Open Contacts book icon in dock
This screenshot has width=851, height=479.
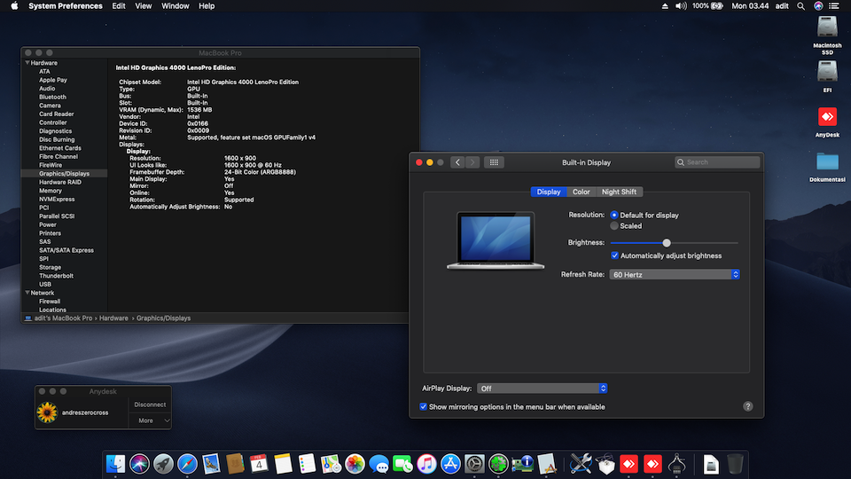[235, 464]
